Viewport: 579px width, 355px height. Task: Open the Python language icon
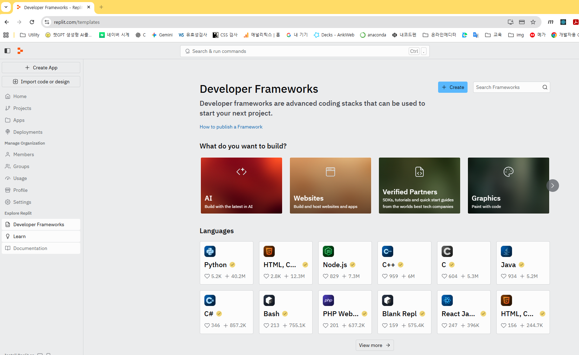(210, 251)
